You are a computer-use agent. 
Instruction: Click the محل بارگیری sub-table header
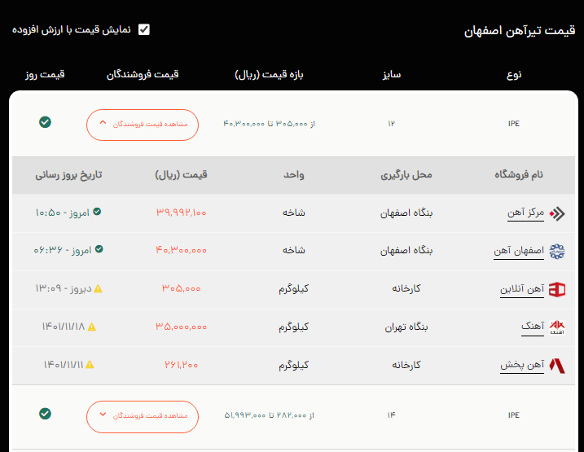tap(406, 174)
